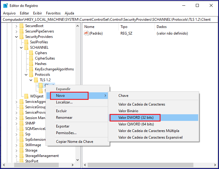The height and width of the screenshot is (169, 219).
Task: Collapse the SCHANNEL tree node
Action: tap(21, 48)
